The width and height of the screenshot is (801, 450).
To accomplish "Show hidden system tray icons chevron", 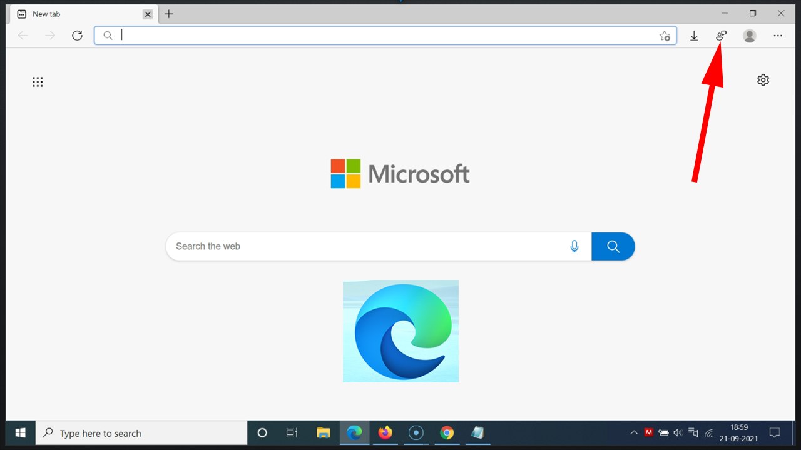I will click(634, 432).
